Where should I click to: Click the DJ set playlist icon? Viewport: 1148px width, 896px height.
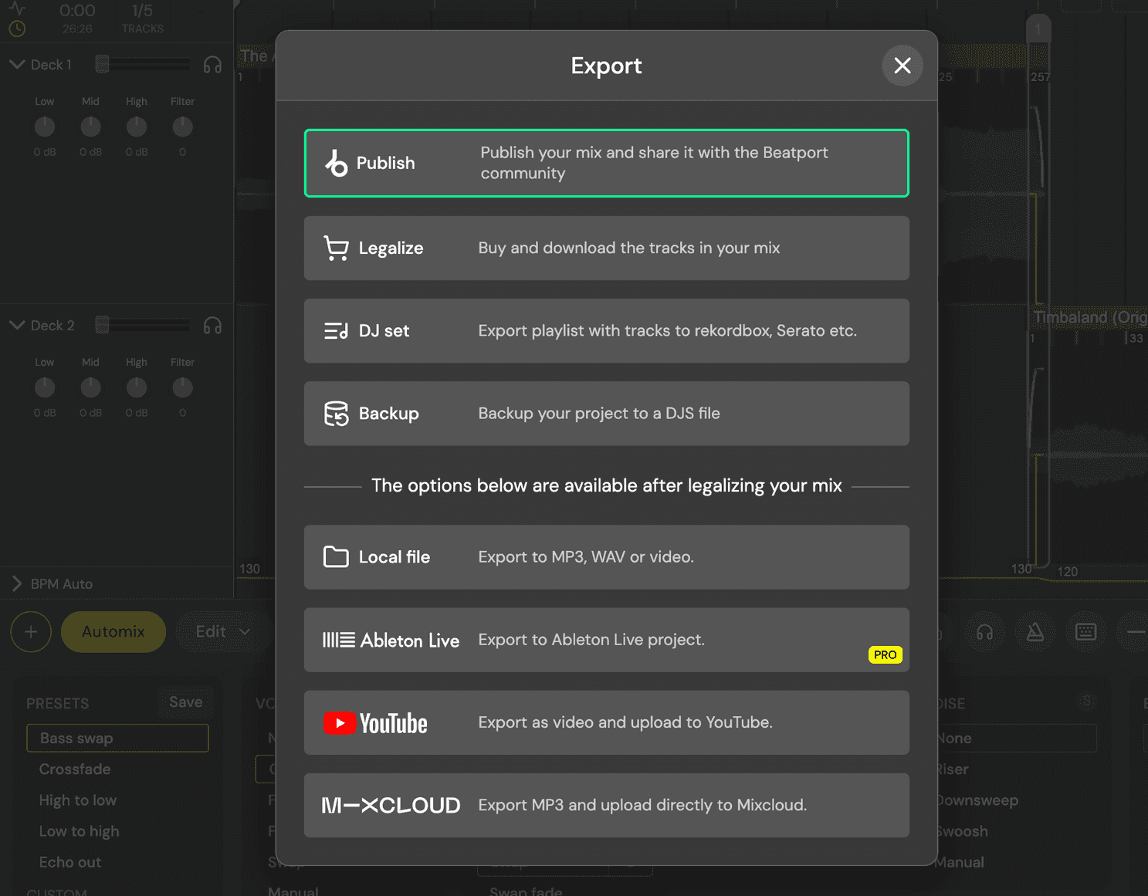pos(336,331)
